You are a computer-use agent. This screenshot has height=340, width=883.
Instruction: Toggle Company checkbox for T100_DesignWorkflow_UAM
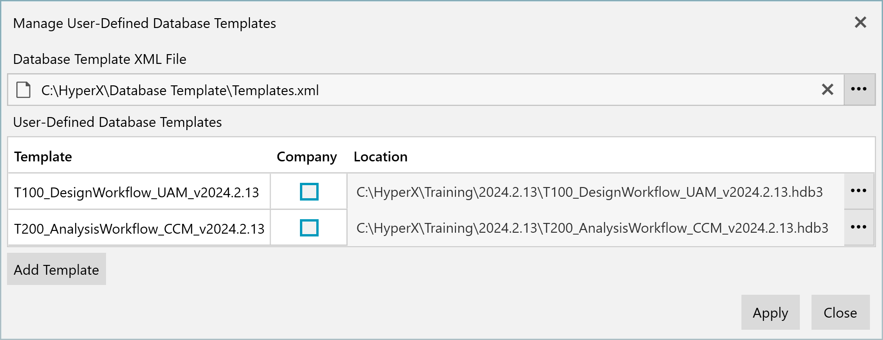click(x=309, y=192)
